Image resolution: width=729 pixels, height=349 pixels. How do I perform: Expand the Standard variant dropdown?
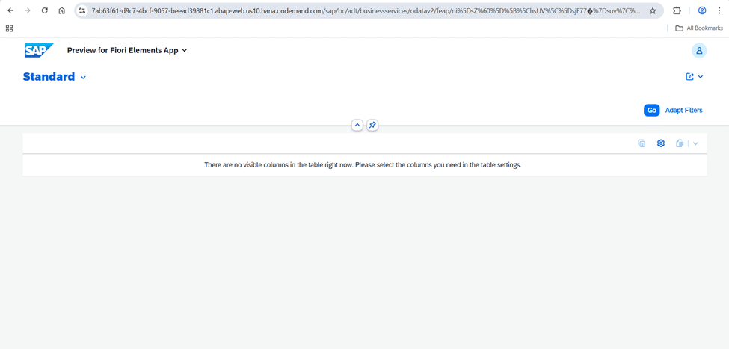click(x=83, y=78)
